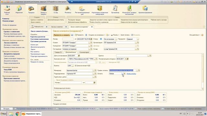Click Провести и закрыть button
The height and width of the screenshot is (116, 207).
[62, 35]
